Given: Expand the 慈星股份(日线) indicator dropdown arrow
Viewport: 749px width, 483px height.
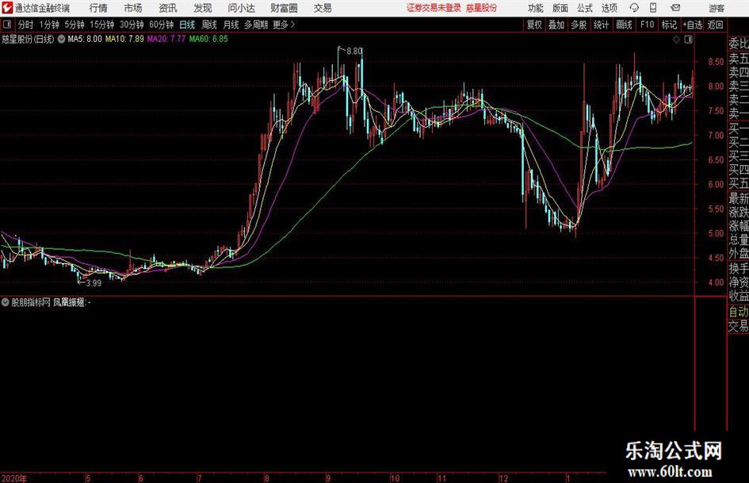Looking at the screenshot, I should pos(61,39).
